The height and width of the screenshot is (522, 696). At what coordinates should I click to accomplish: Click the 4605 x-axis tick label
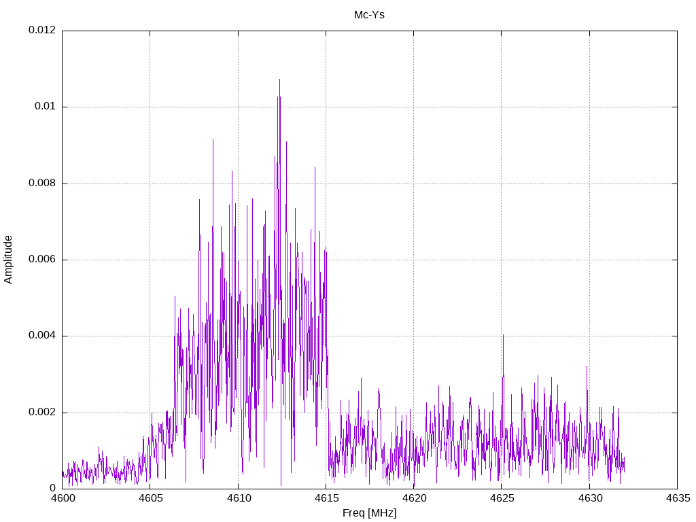click(150, 498)
